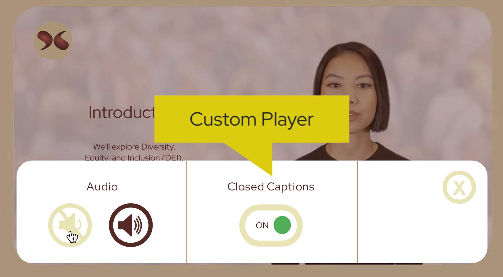Mute audio with the crossed-out speaker icon
This screenshot has width=503, height=277.
70,225
